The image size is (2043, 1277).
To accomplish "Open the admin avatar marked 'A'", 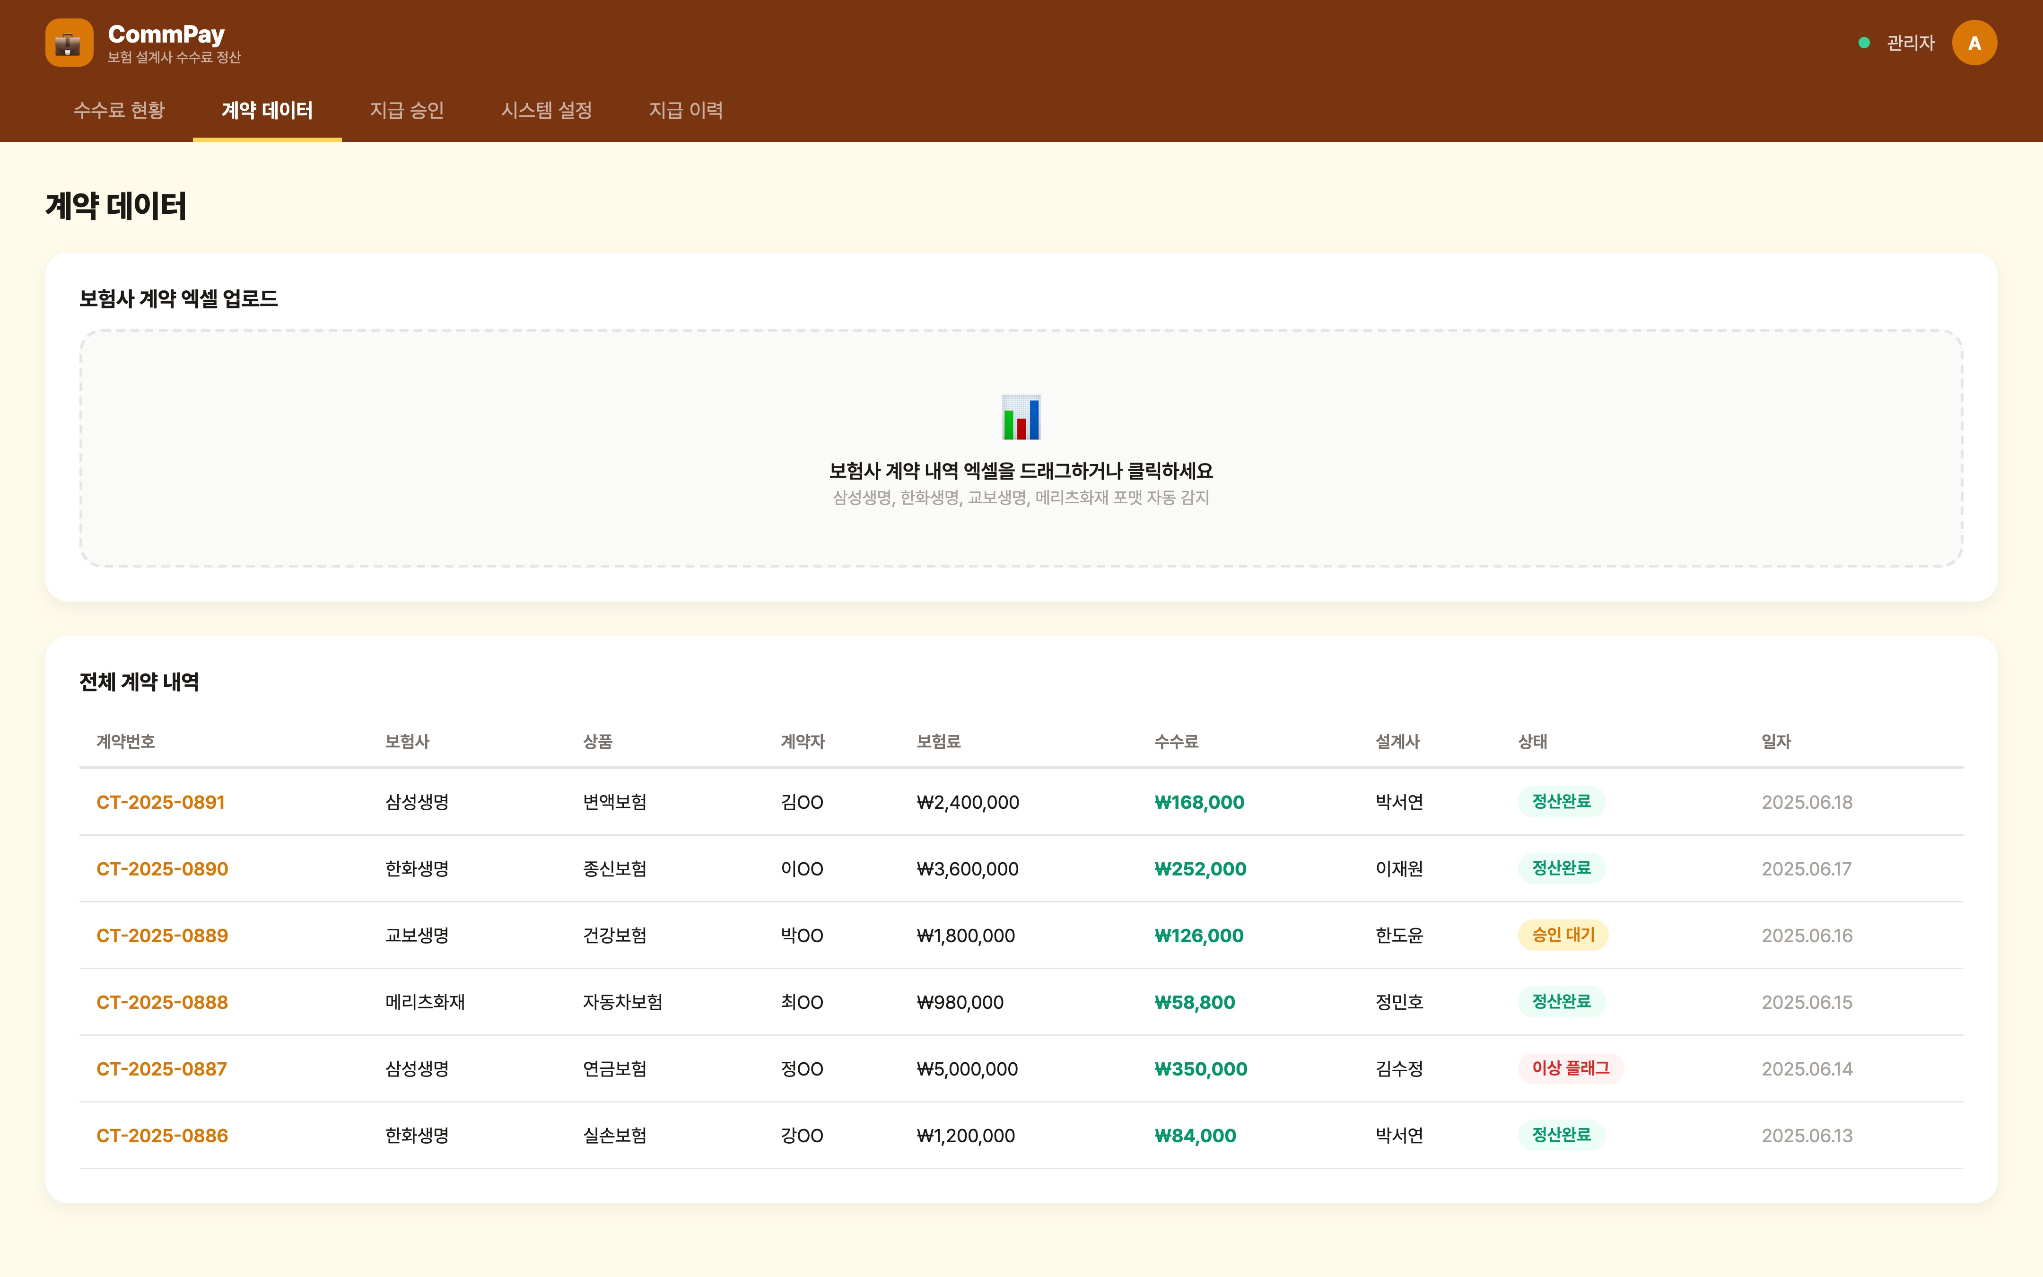I will (1974, 42).
